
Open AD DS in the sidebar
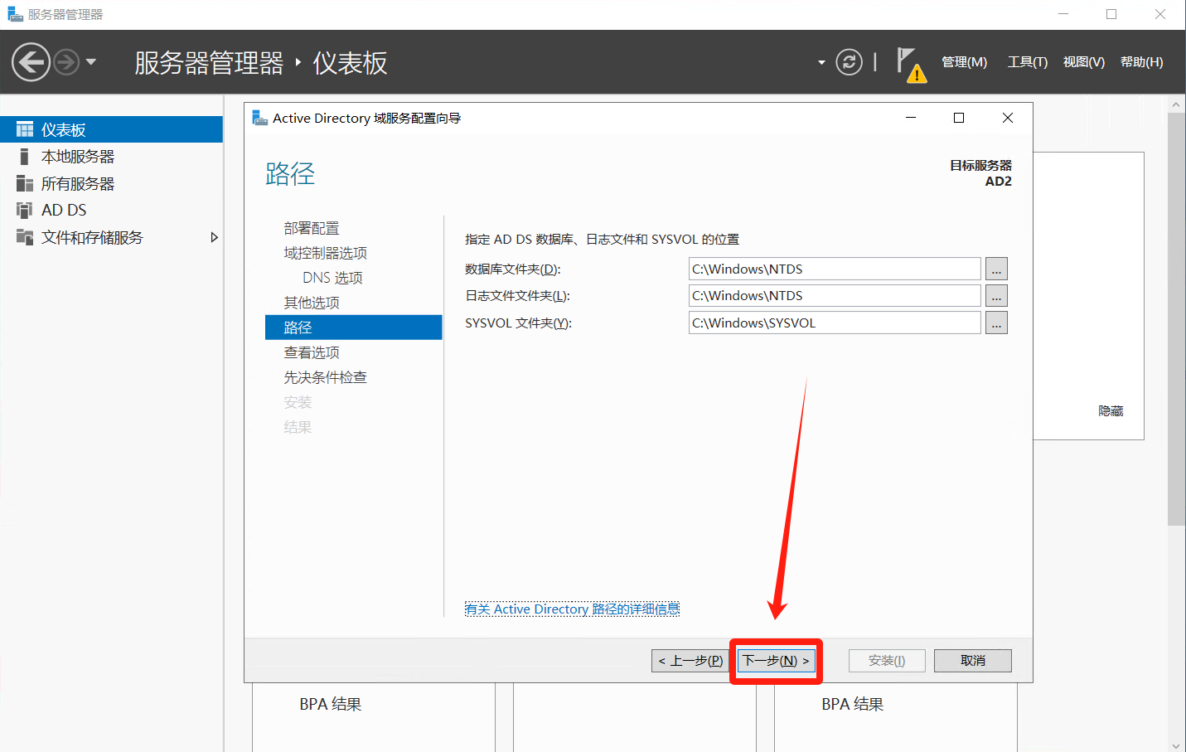pos(64,211)
